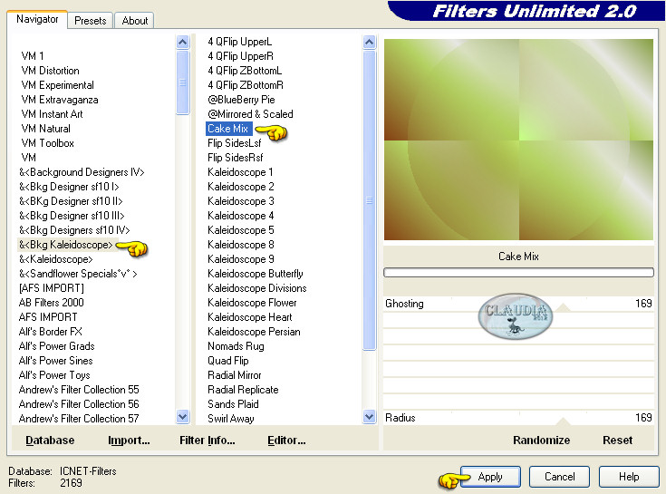Select the @BlueBerry Pie filter

click(x=241, y=100)
